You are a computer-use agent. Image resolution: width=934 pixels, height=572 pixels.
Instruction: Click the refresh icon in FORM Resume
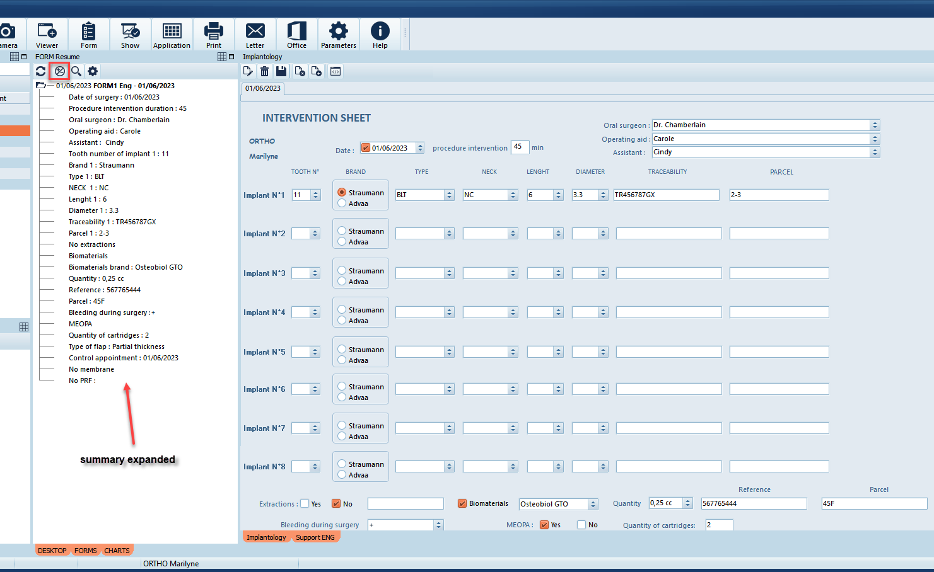(41, 71)
